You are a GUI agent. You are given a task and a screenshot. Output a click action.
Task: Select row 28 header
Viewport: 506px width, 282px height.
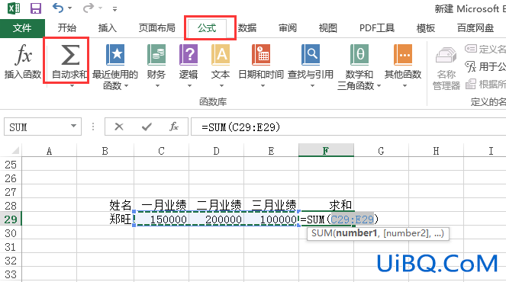click(x=11, y=206)
